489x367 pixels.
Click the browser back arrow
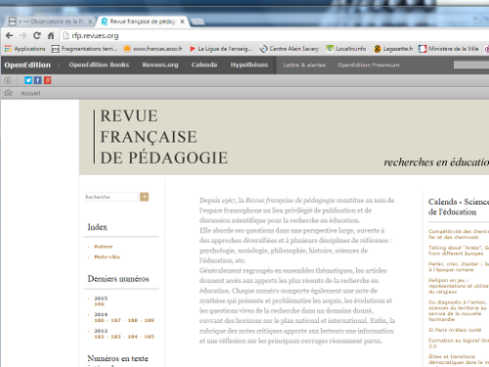(x=9, y=35)
